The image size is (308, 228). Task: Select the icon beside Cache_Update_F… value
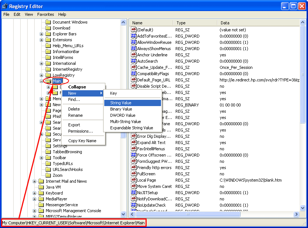tap(134, 67)
